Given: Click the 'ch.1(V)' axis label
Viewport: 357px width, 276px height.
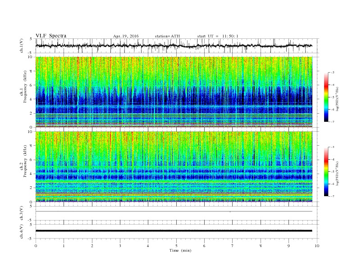Looking at the screenshot, I should click(x=22, y=46).
